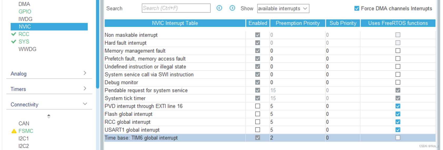Select NVIC in the system list
Screen dimensions: 443x150
point(25,27)
